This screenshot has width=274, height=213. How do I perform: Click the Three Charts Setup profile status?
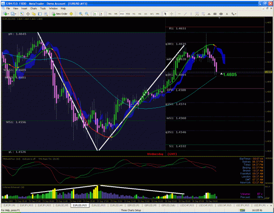[131, 210]
